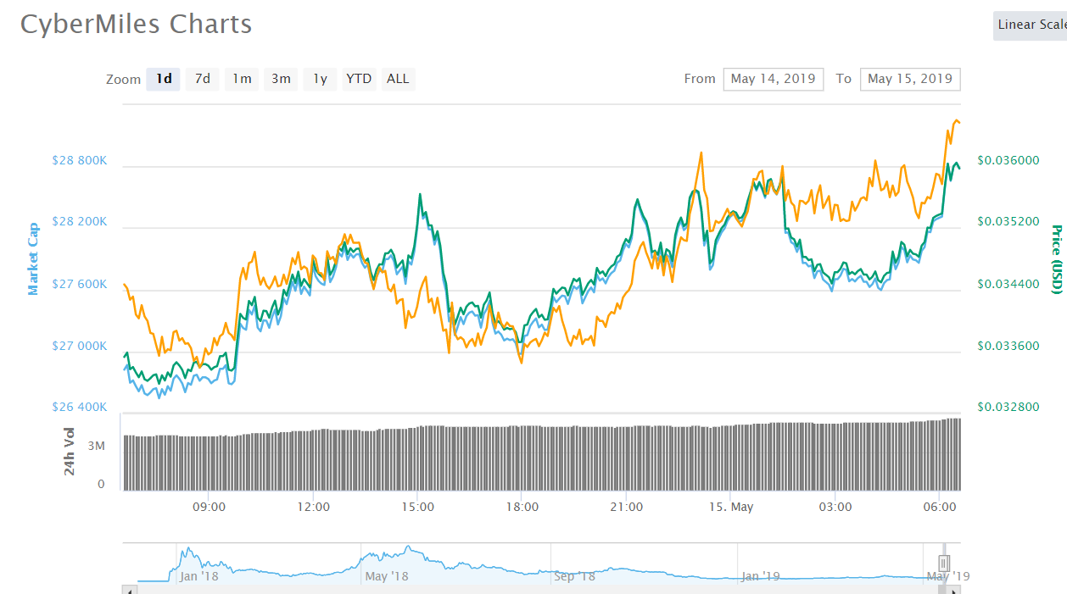
Task: Click the 09:00 time axis label
Action: click(x=209, y=508)
